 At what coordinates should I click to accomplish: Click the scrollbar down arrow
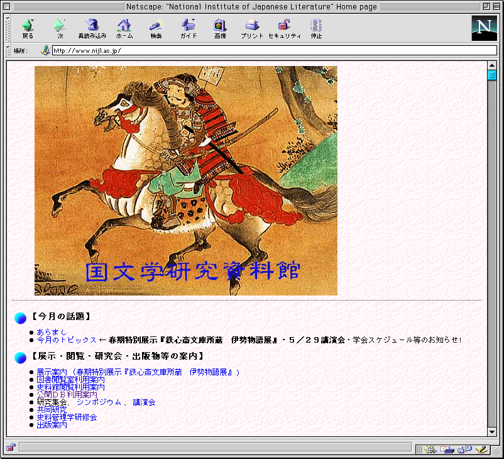[492, 432]
